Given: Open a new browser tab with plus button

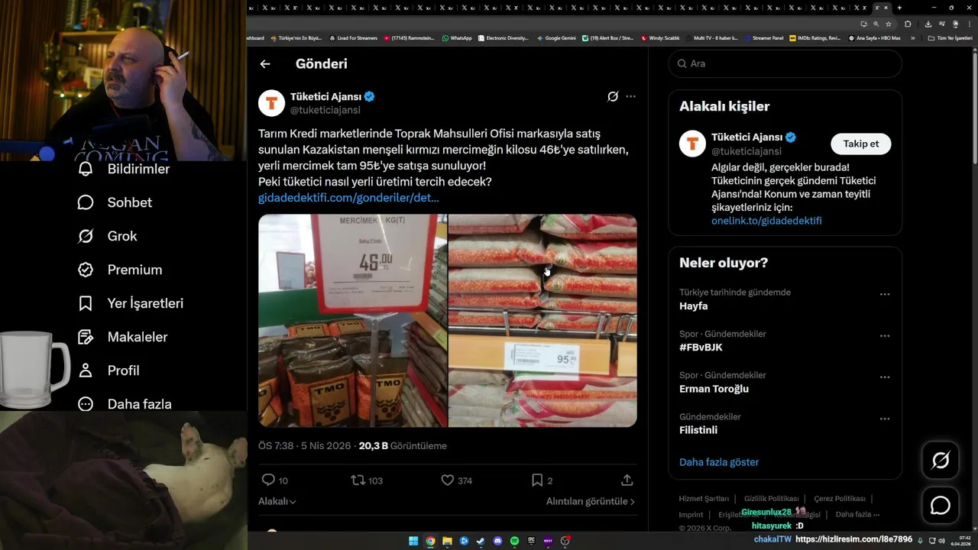Looking at the screenshot, I should coord(899,8).
